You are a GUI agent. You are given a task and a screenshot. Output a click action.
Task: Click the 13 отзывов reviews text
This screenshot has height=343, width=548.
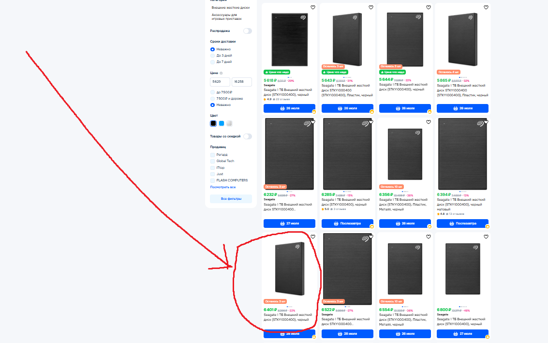457,214
